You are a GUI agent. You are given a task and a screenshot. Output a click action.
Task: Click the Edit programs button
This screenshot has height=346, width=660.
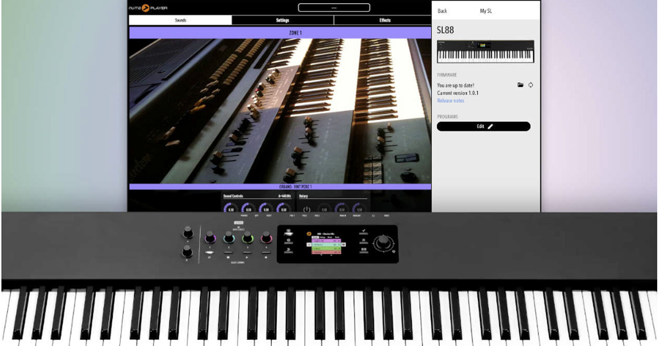483,126
